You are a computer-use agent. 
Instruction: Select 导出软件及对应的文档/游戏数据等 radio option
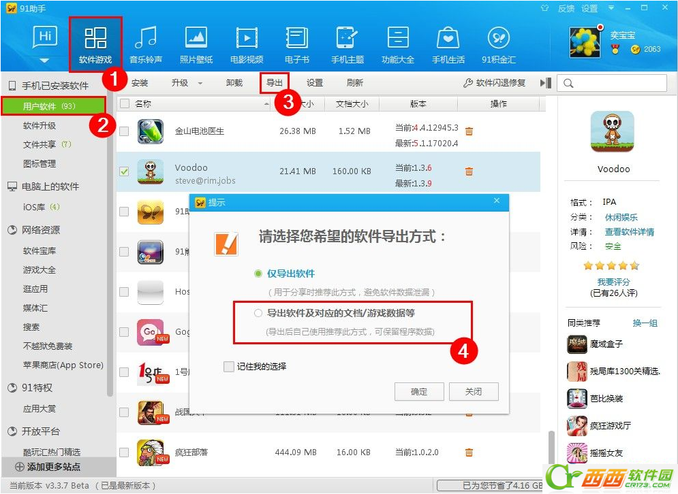[258, 313]
